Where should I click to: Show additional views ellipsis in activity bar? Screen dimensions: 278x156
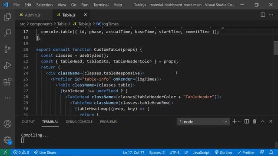pyautogui.click(x=7, y=98)
